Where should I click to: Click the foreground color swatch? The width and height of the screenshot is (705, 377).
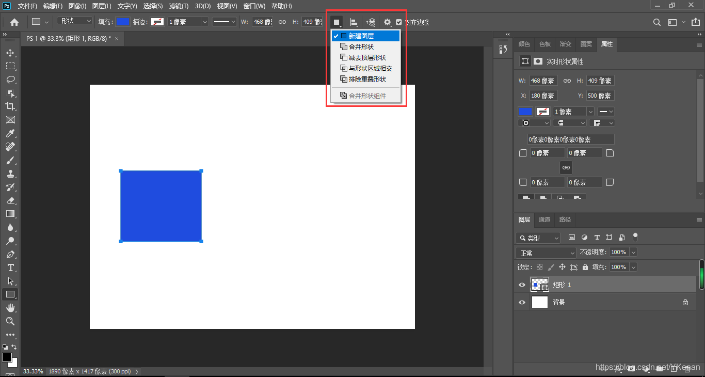point(7,357)
